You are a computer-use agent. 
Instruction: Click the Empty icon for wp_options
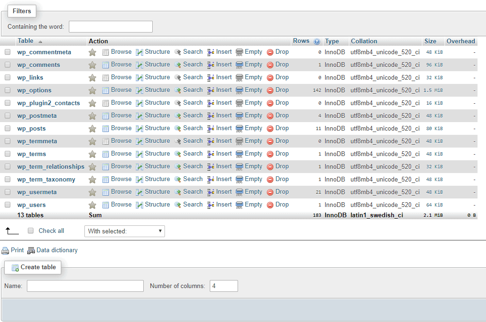coord(239,91)
